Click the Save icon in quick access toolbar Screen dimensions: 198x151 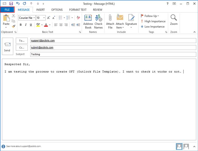click(11, 3)
